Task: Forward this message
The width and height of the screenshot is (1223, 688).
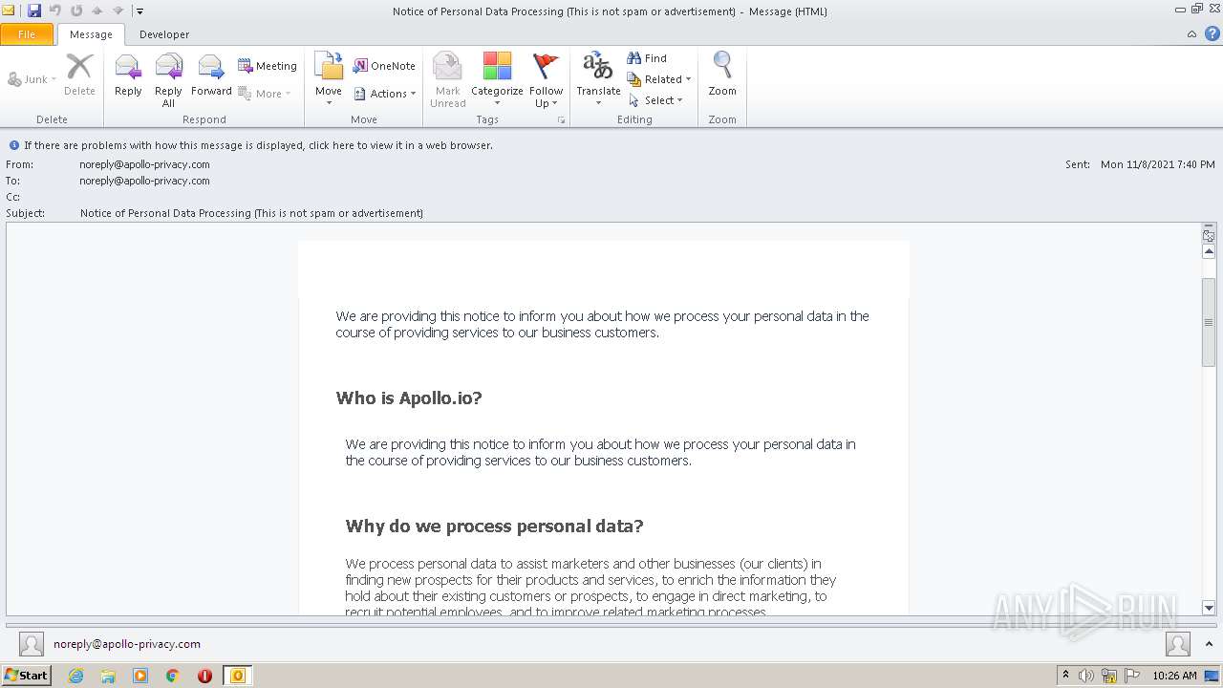Action: (x=211, y=76)
